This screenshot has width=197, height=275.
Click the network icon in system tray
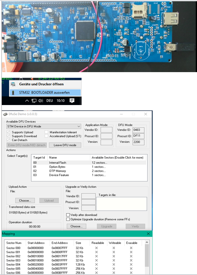34,101
